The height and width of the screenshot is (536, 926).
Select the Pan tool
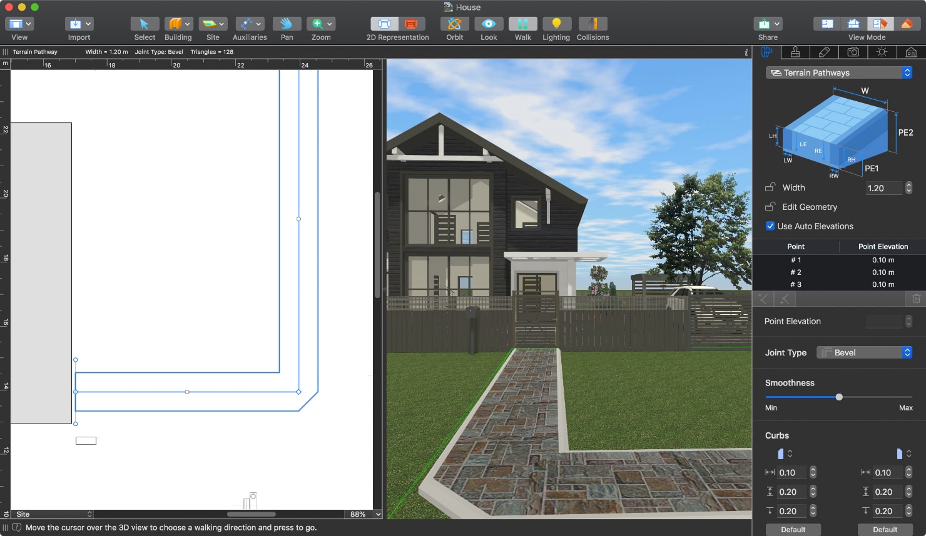tap(287, 25)
